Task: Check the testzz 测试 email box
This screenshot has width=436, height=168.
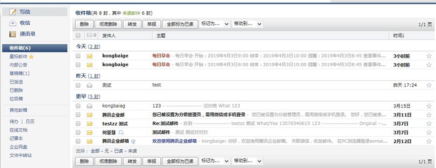Action: point(78,124)
